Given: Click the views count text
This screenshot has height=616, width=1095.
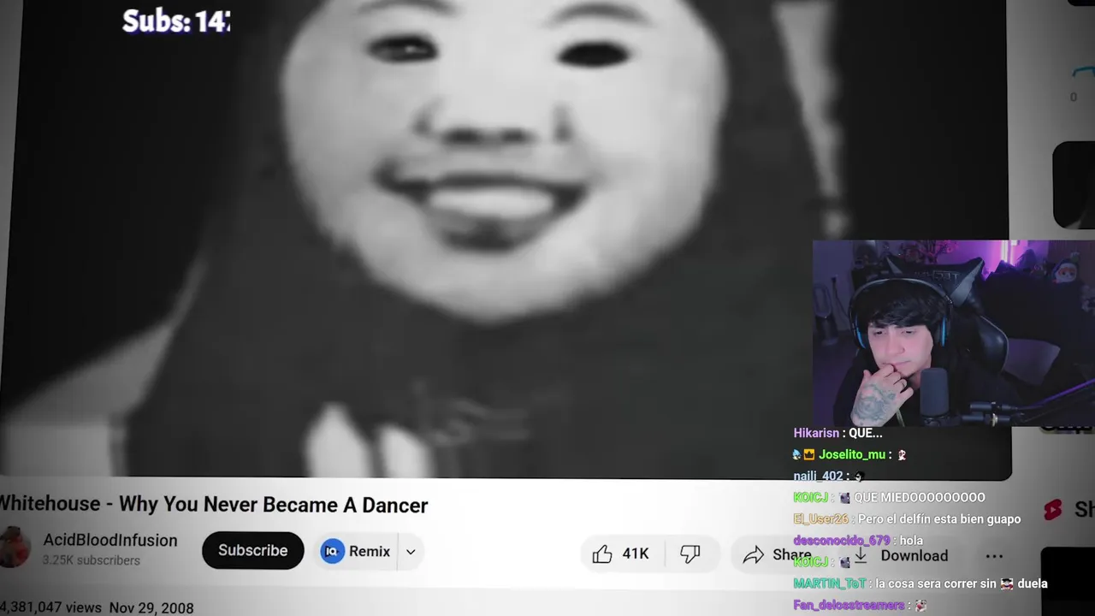Looking at the screenshot, I should click(50, 607).
